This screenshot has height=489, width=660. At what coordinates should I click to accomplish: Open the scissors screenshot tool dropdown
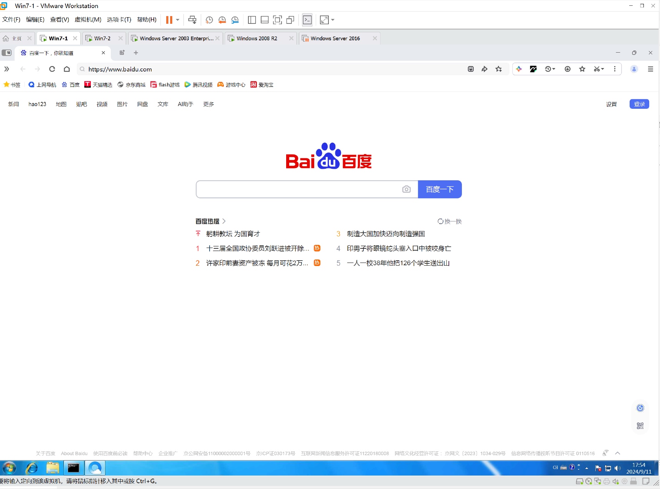(x=599, y=69)
